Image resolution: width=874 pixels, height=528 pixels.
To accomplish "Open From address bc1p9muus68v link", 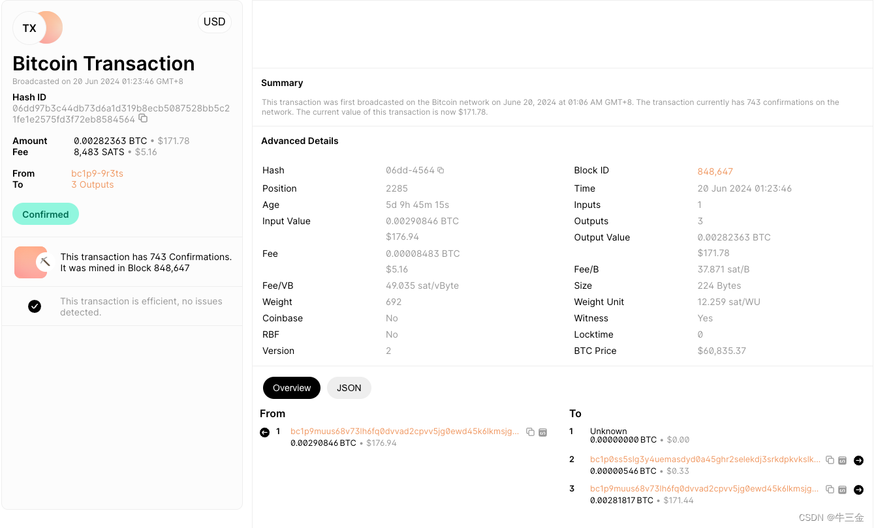I will pos(405,432).
